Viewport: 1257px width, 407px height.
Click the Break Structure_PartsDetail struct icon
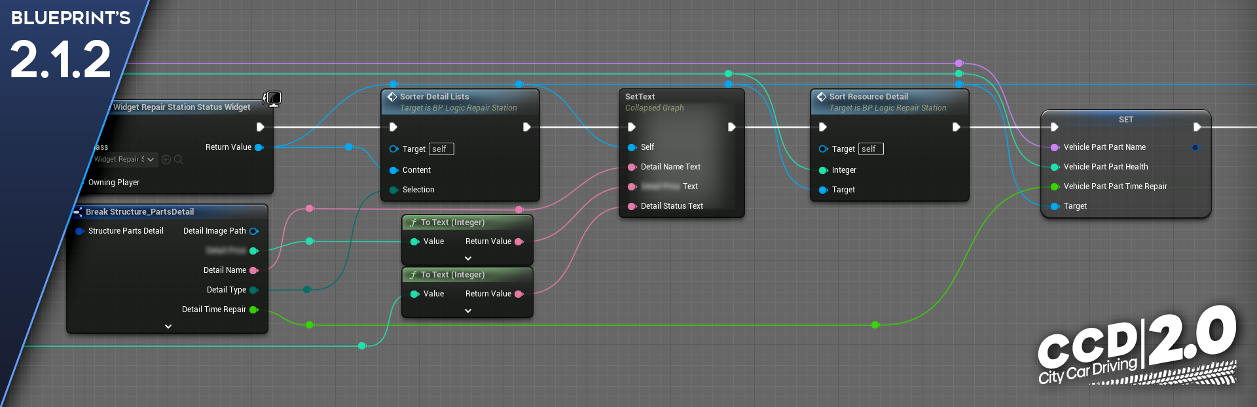(x=78, y=212)
